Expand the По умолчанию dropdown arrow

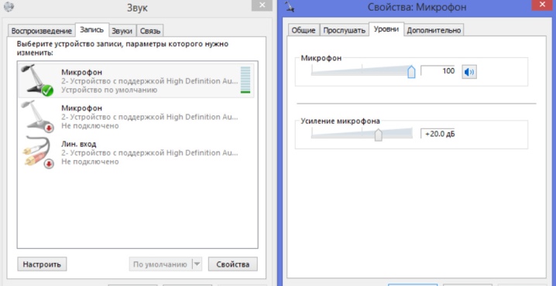[x=197, y=264]
